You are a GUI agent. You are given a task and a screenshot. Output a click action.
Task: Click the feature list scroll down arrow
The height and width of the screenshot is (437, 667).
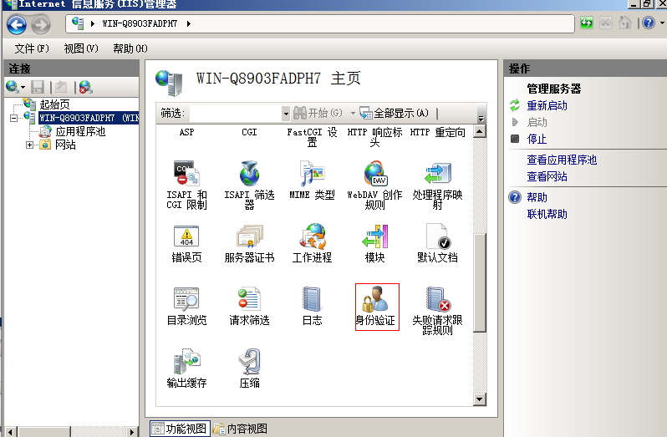click(480, 399)
